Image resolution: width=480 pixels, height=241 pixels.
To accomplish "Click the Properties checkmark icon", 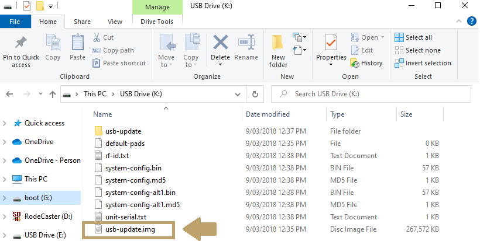I will coord(331,42).
